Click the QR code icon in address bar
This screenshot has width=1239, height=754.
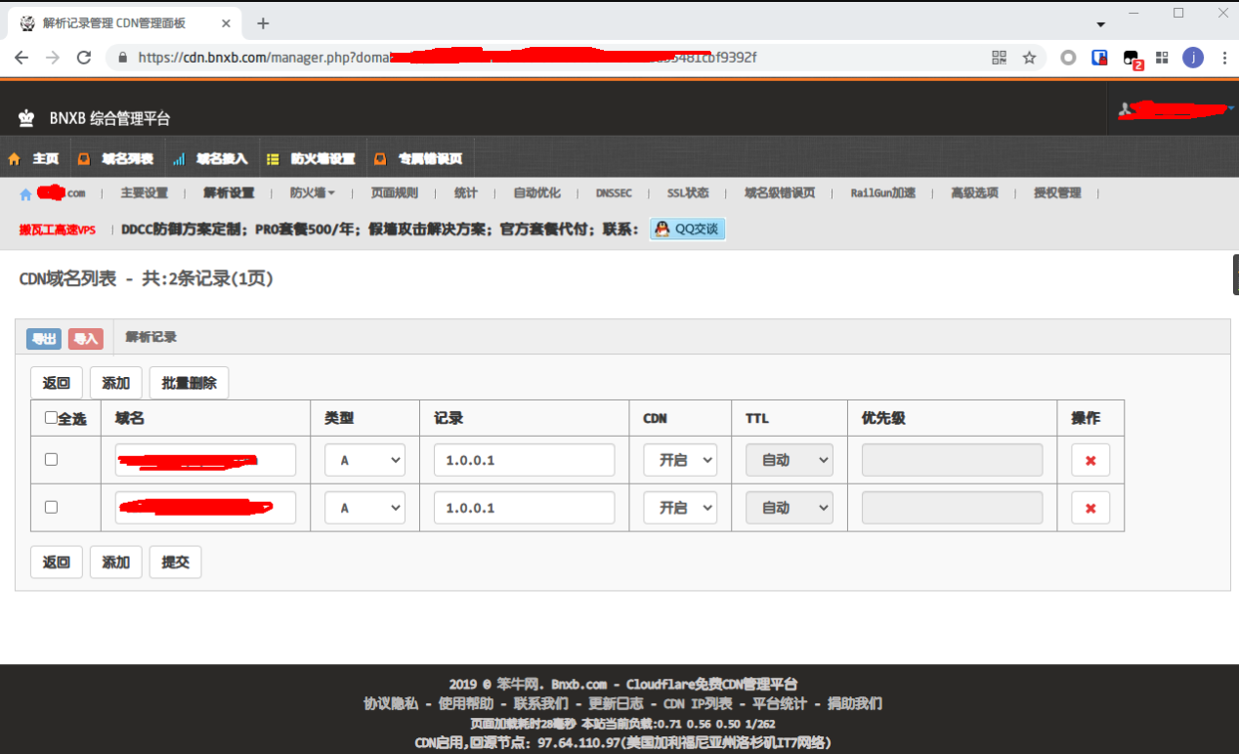click(x=999, y=58)
